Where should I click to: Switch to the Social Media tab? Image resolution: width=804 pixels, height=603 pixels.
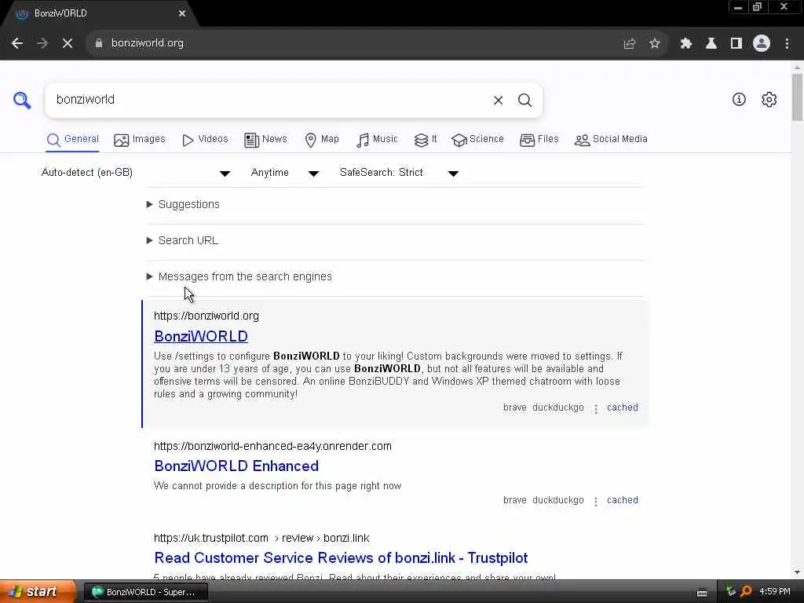coord(611,140)
